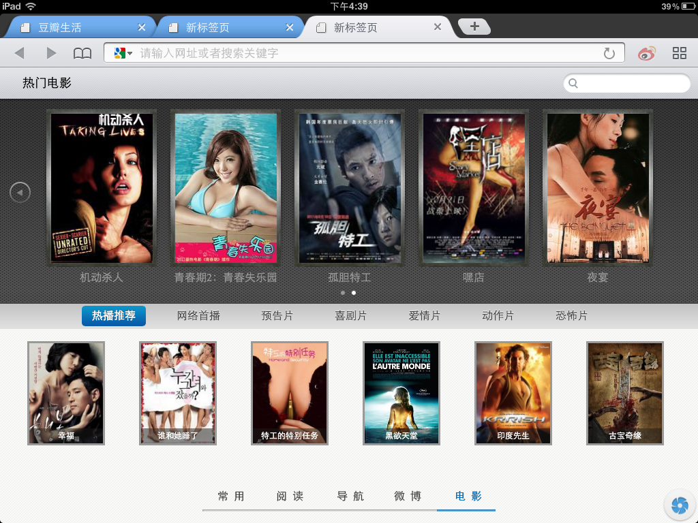
Task: Open the 嘿店 movie poster
Action: 474,188
